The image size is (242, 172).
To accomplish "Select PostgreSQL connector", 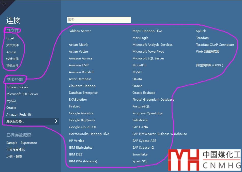I will point(141,106).
